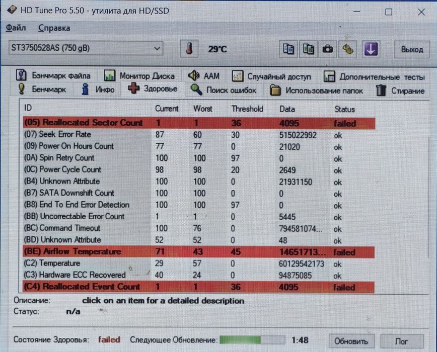The width and height of the screenshot is (437, 352).
Task: Select the Reallocated Sector Count row
Action: pyautogui.click(x=199, y=123)
